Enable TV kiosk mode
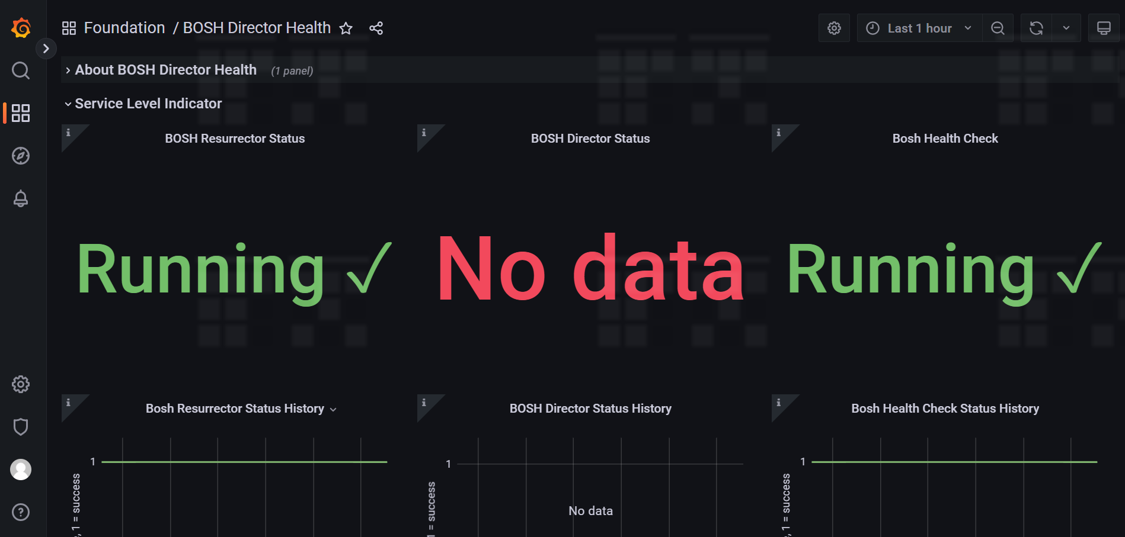 (1104, 27)
